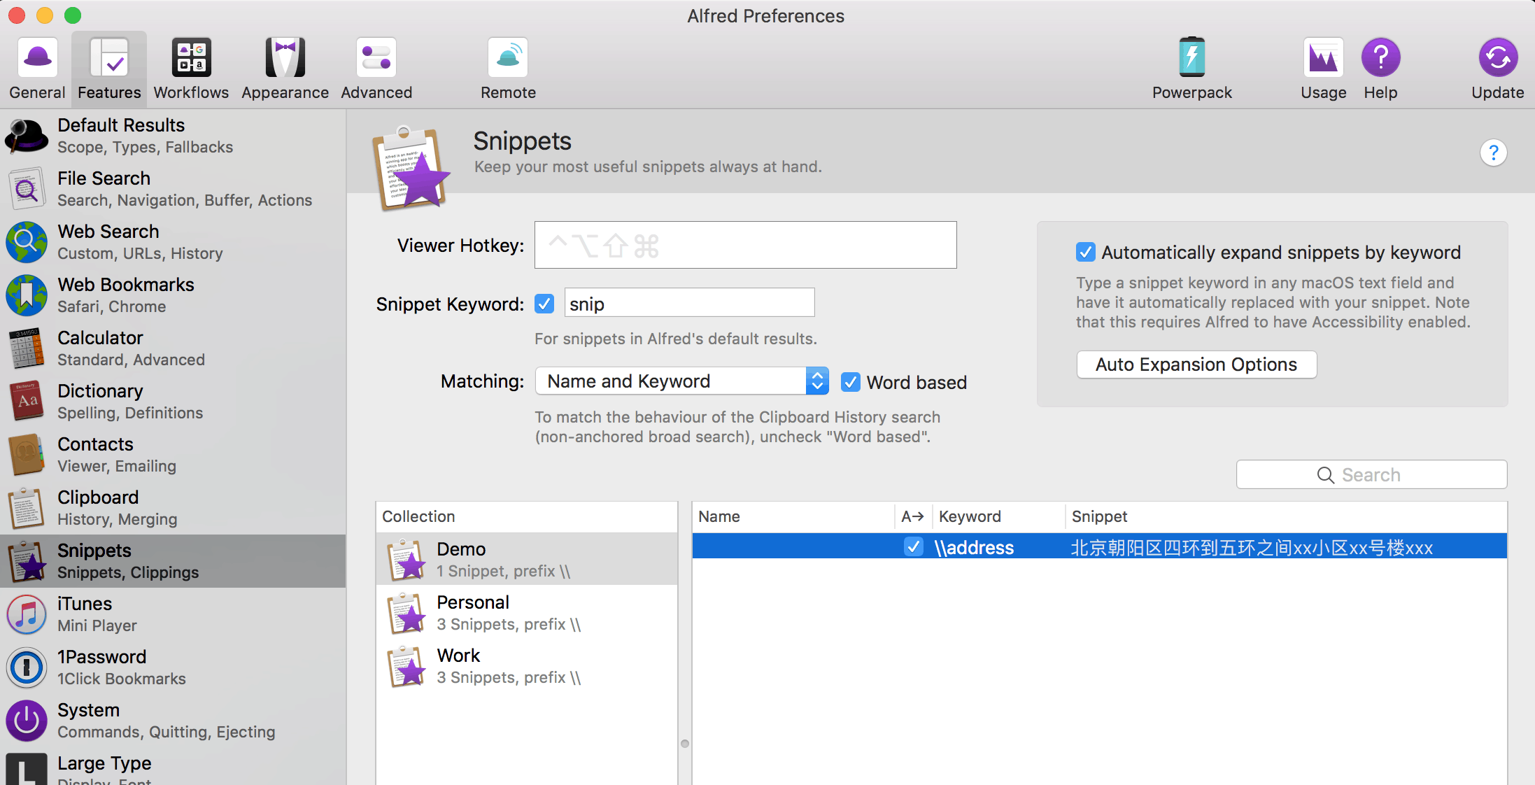Select Contacts in the sidebar
Image resolution: width=1535 pixels, height=785 pixels.
pos(173,455)
